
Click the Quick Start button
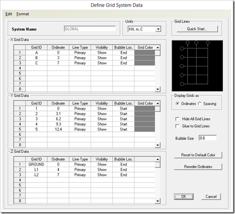[197, 29]
